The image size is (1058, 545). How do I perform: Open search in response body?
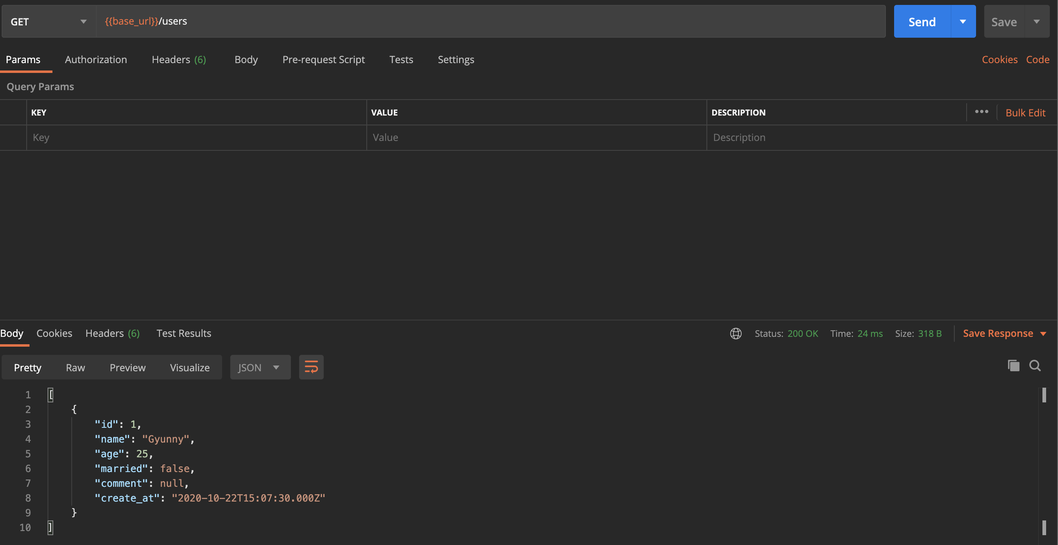(x=1035, y=365)
